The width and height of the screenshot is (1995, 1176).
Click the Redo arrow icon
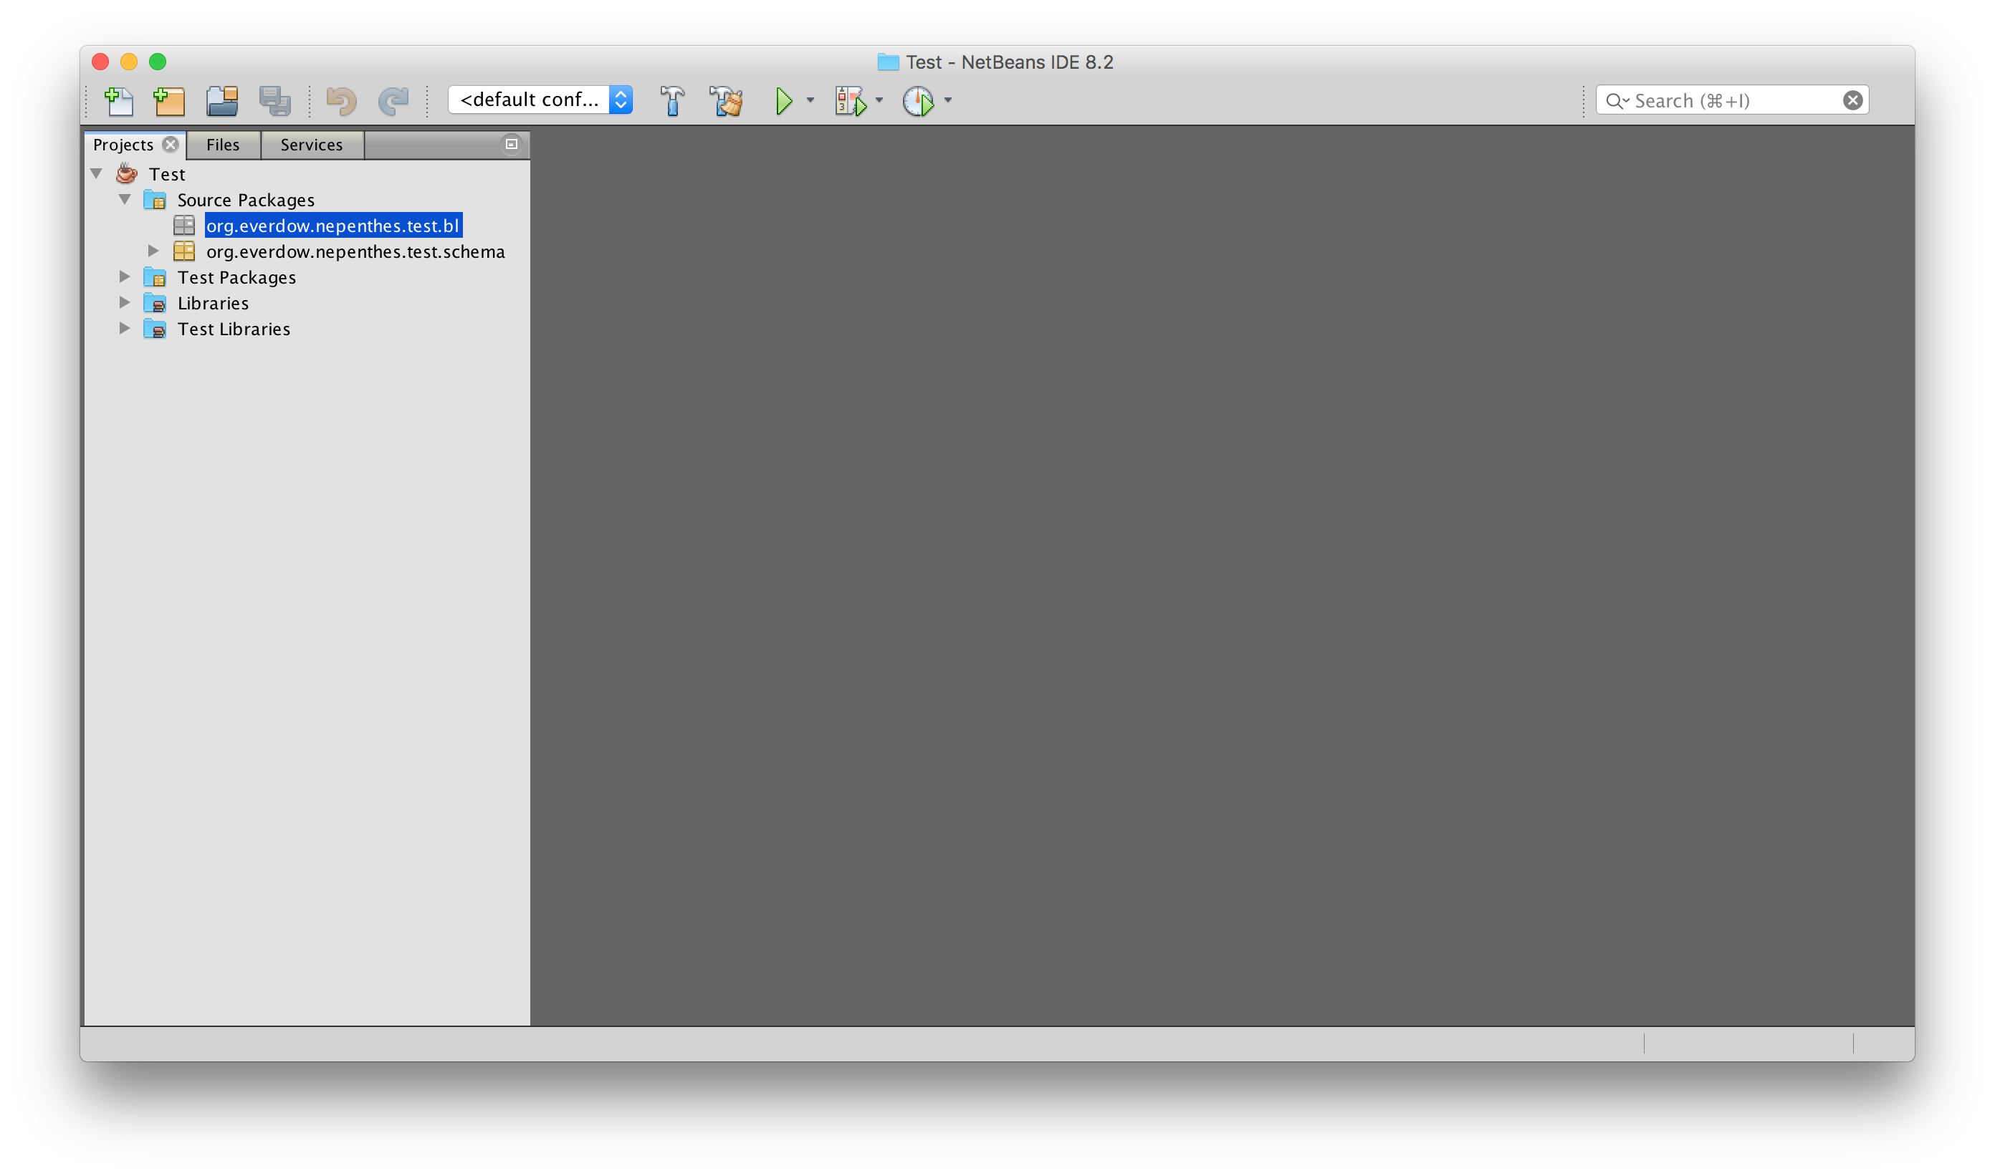point(393,101)
